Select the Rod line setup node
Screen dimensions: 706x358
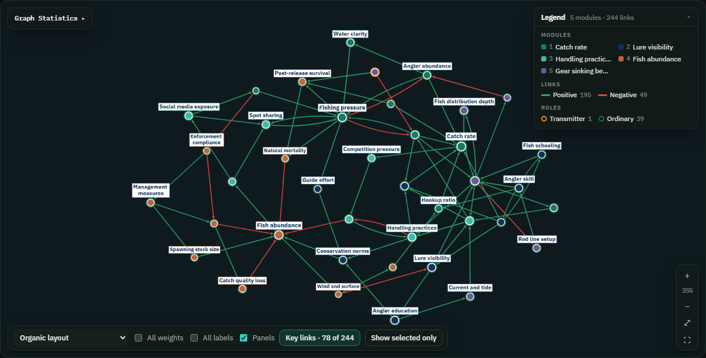[x=537, y=248]
